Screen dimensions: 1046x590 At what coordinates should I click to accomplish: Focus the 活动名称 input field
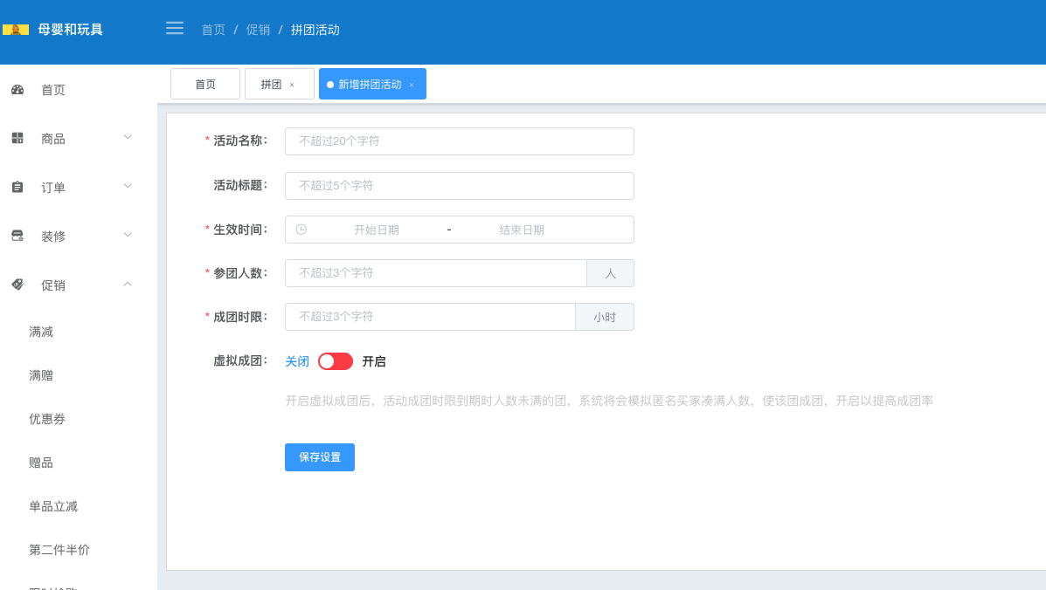tap(460, 141)
